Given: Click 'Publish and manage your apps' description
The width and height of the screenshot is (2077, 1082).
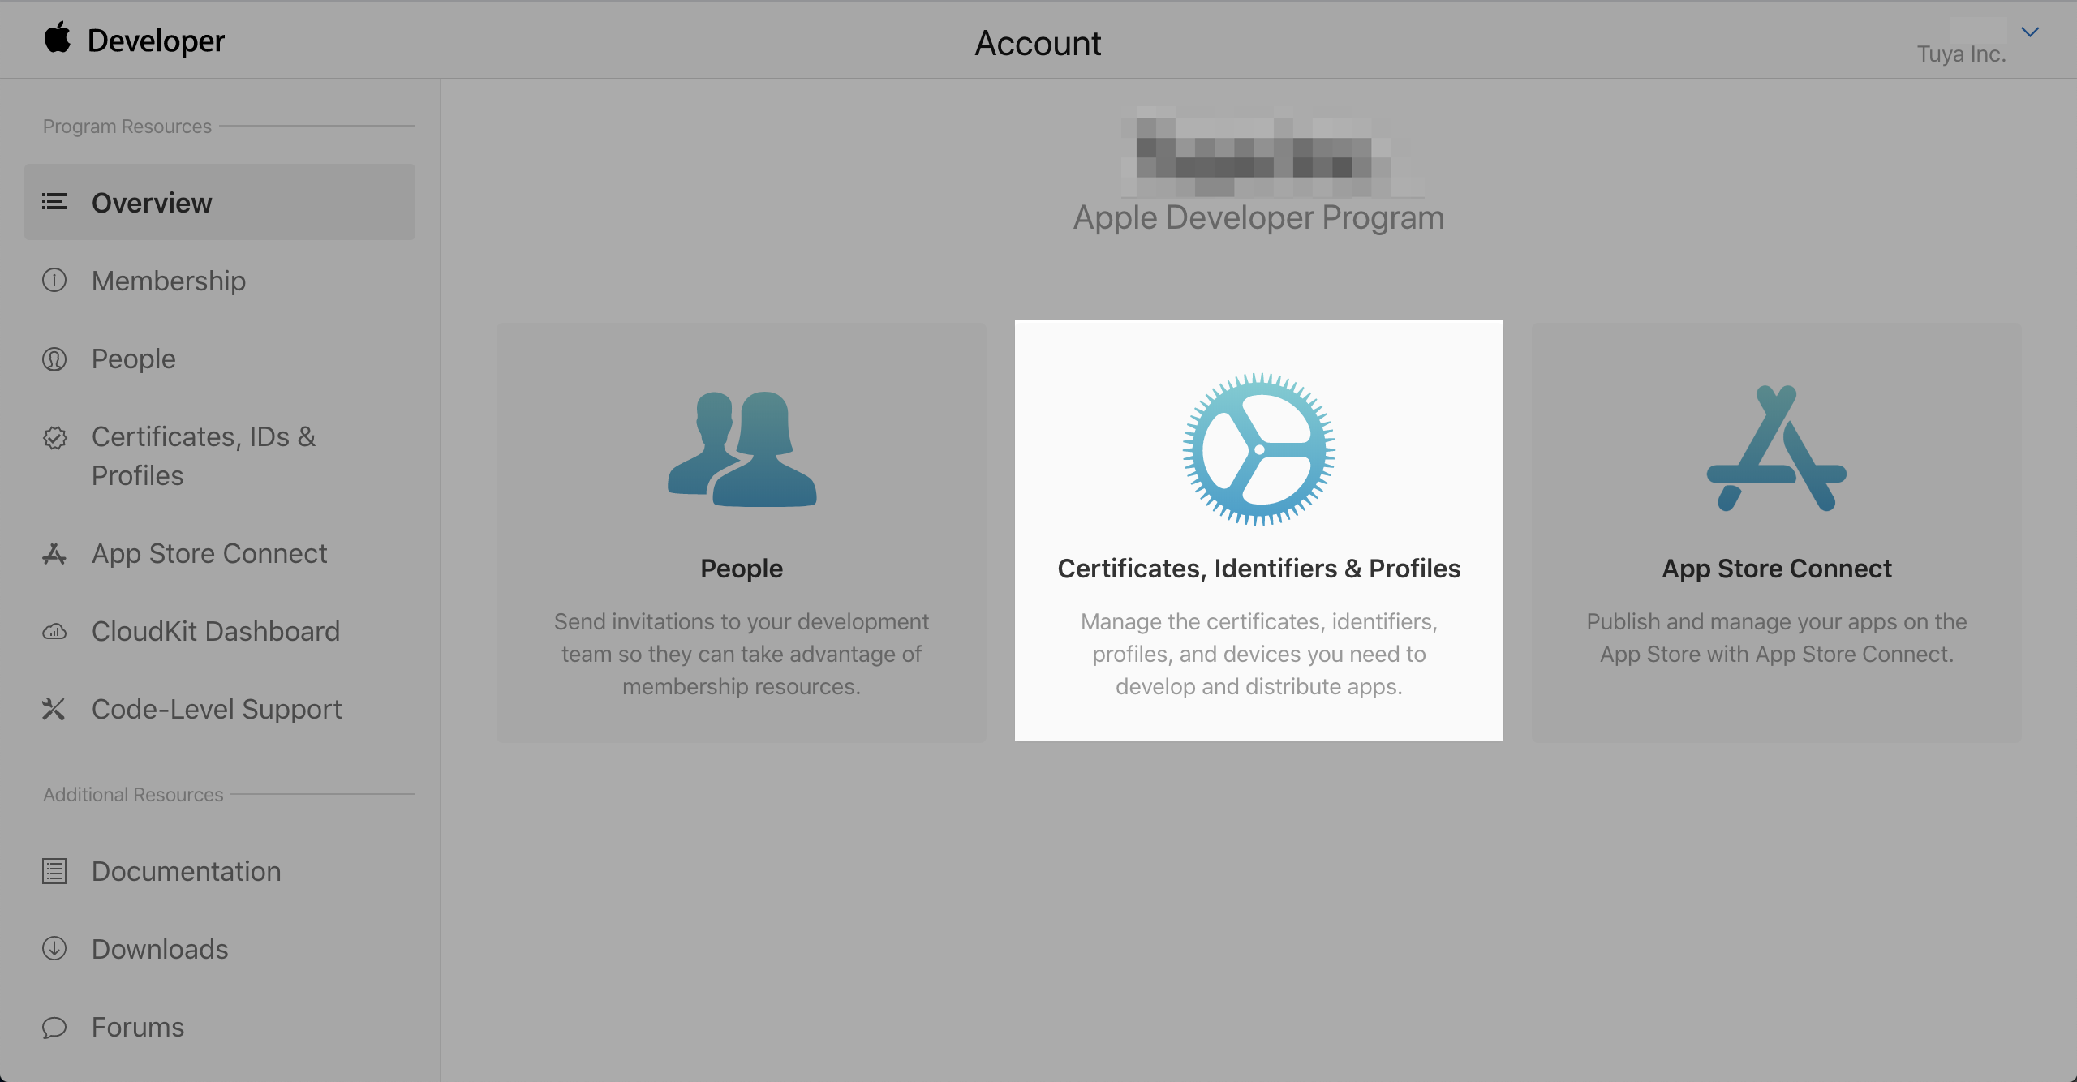Looking at the screenshot, I should pos(1777,638).
